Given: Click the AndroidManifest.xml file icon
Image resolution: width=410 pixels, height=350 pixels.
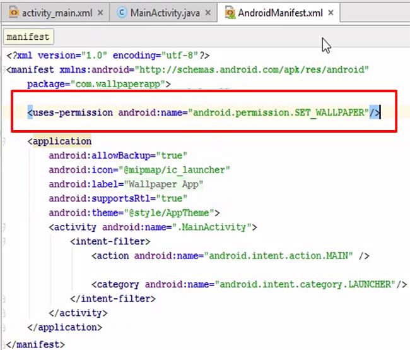Looking at the screenshot, I should point(230,12).
